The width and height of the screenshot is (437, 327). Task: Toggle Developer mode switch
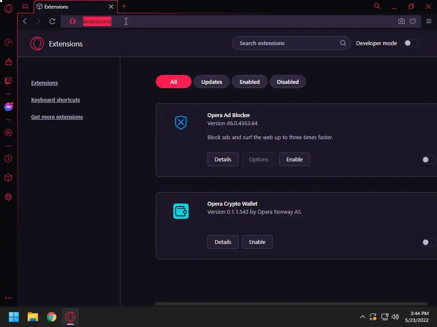[411, 43]
